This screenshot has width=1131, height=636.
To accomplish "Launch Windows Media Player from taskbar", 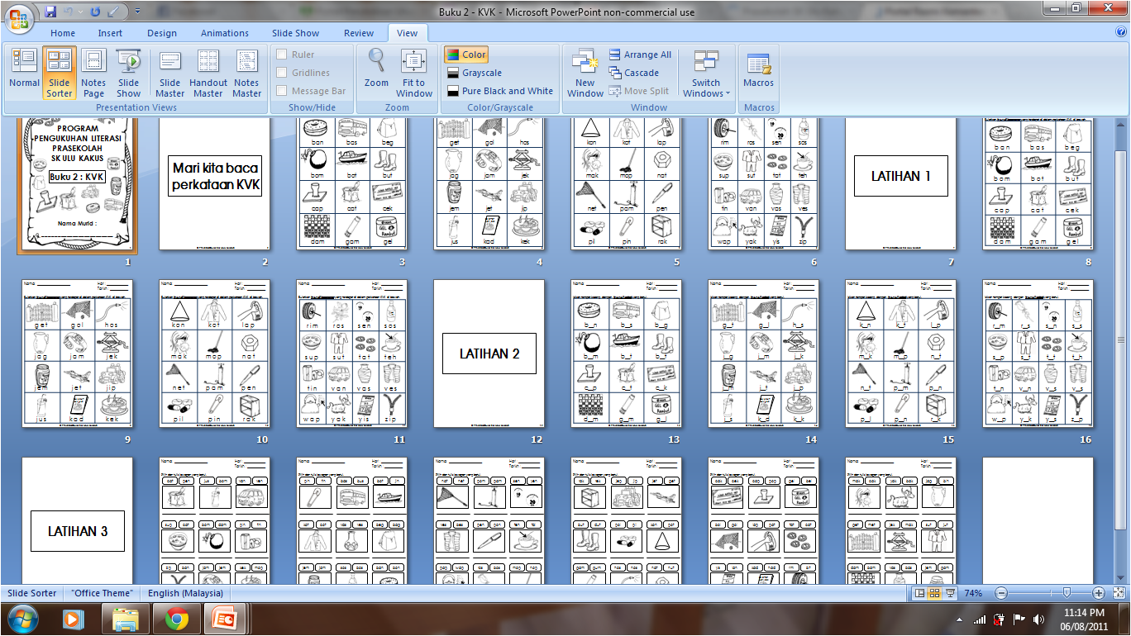I will coord(74,619).
